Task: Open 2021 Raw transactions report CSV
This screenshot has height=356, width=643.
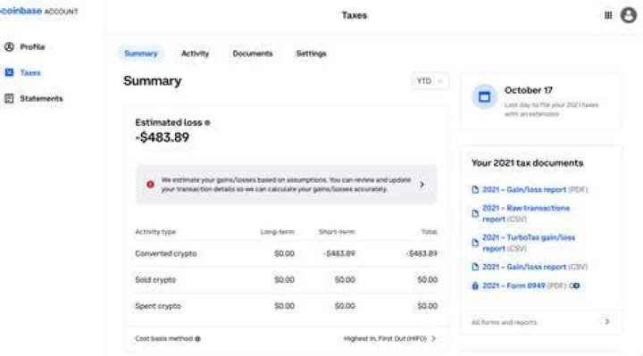Action: pos(526,213)
